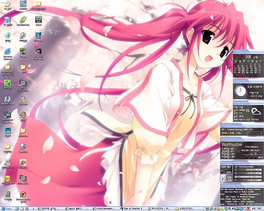Click the BioRhythm title in Today's Health widget
Screen dimensions: 264x211
[x=232, y=145]
